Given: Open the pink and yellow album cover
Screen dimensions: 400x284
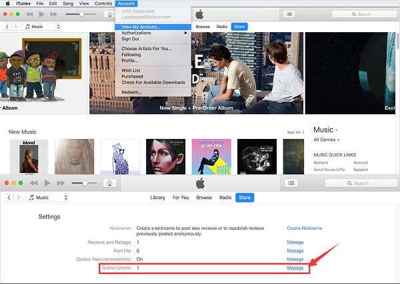Looking at the screenshot, I should click(x=211, y=156).
